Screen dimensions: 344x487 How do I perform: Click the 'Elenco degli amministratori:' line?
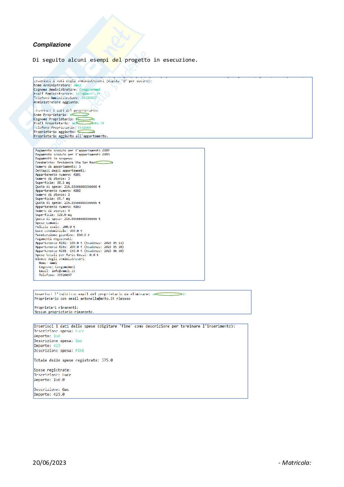click(60, 259)
